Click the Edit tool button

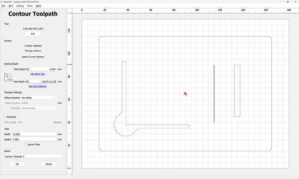[x=33, y=34]
